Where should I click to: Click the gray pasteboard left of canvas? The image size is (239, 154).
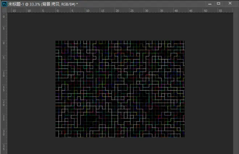[31, 89]
